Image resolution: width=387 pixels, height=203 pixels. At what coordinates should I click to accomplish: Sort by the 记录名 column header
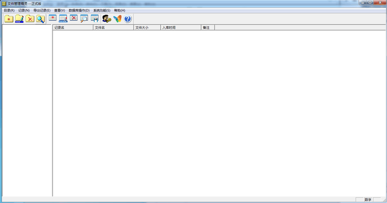(73, 27)
